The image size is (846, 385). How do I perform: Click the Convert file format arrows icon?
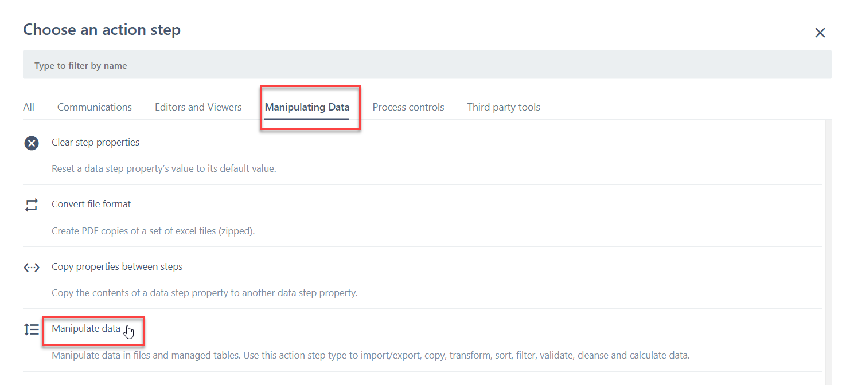(x=32, y=205)
